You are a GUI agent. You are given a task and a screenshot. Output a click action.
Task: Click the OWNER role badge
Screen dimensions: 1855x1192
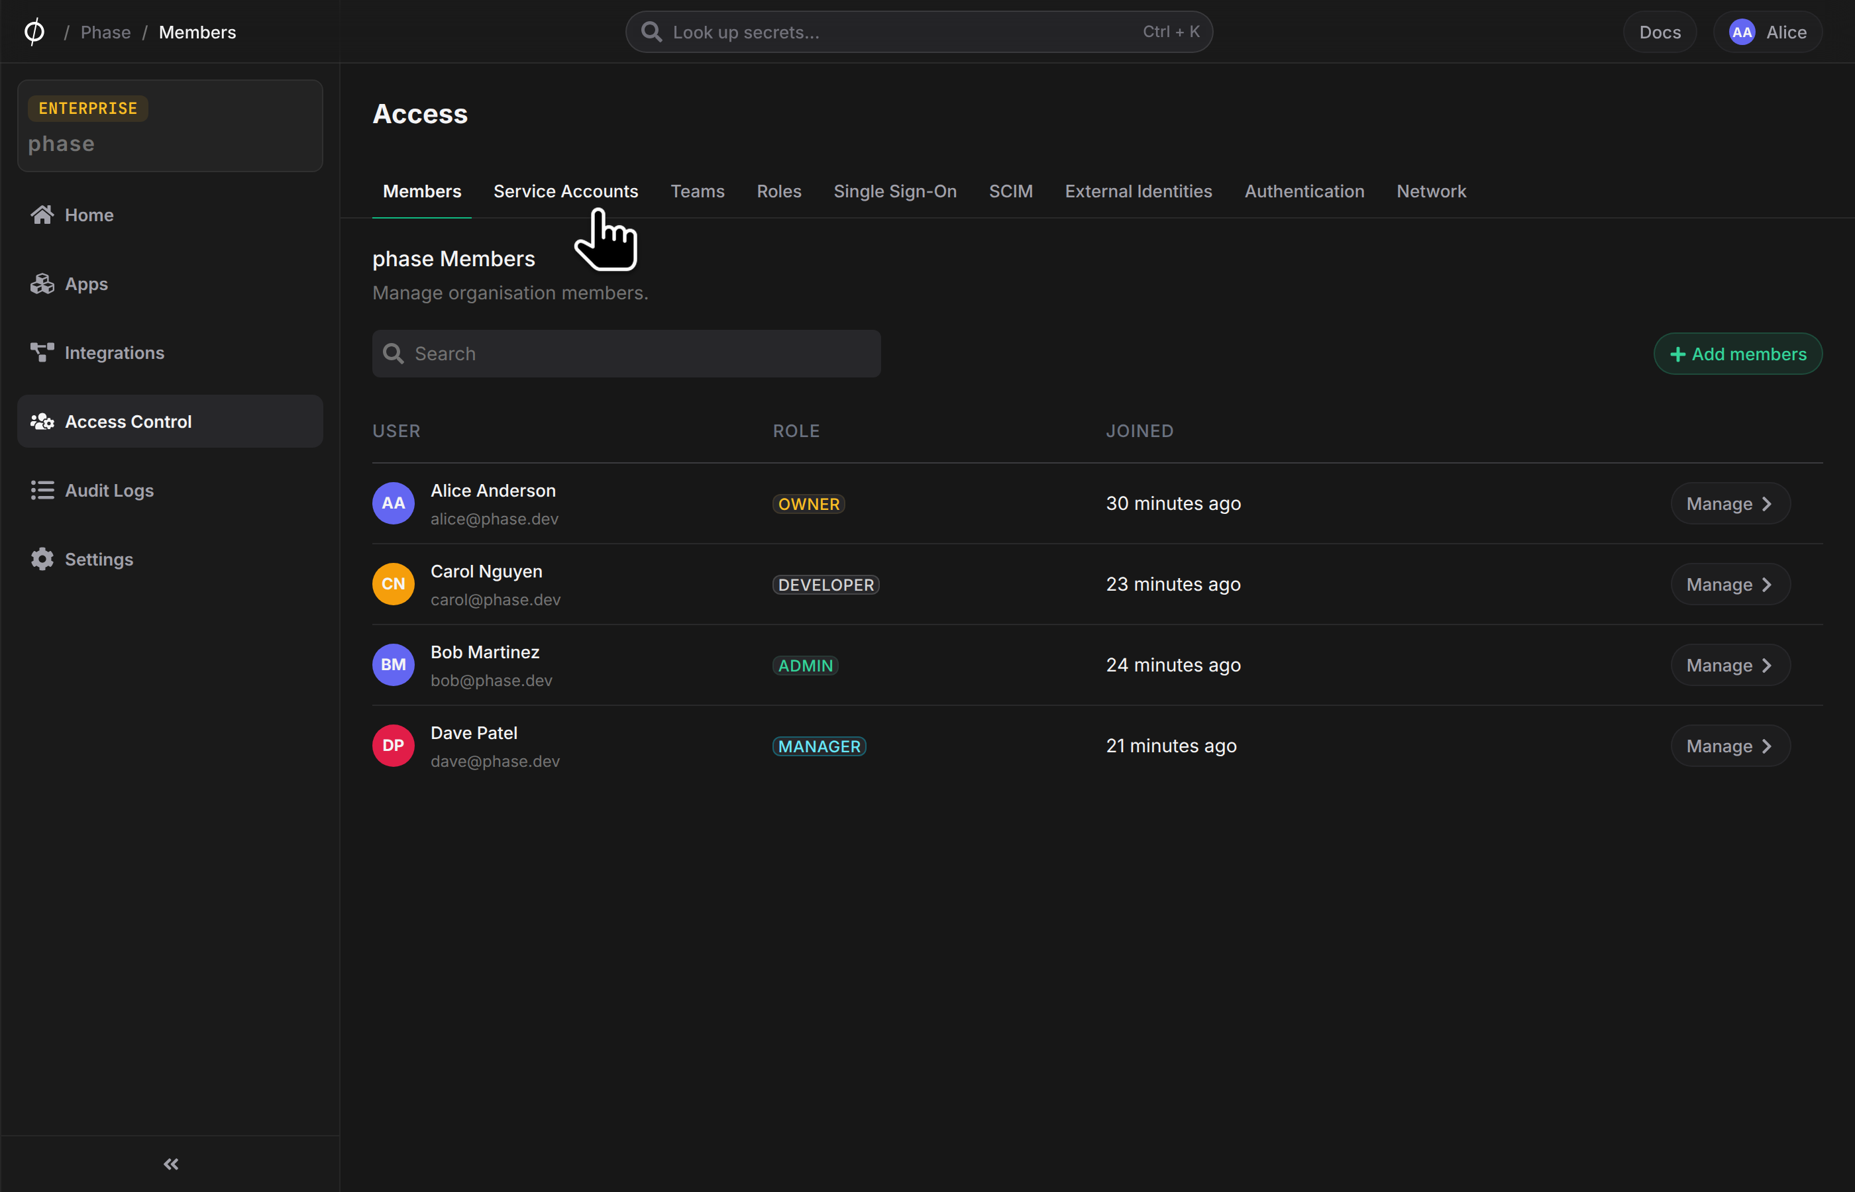point(808,504)
